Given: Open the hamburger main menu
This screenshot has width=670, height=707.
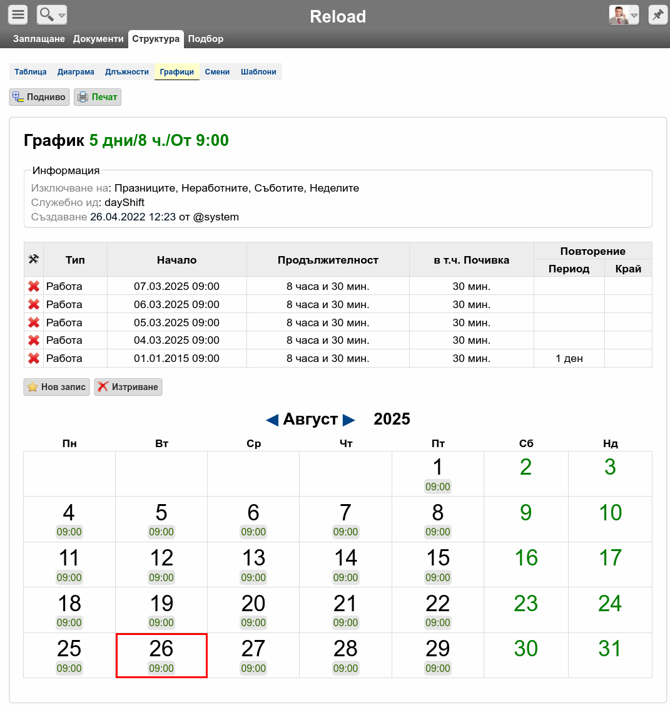Looking at the screenshot, I should click(x=18, y=15).
